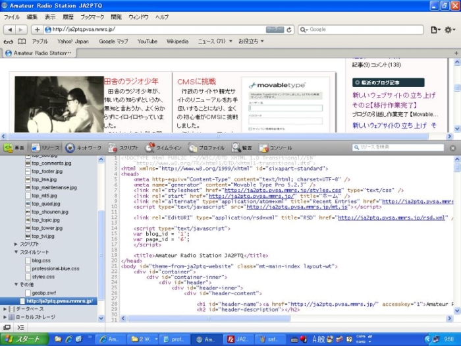This screenshot has height=346, width=461.
Task: Follow the styles.css href link in source
Action: click(x=283, y=190)
